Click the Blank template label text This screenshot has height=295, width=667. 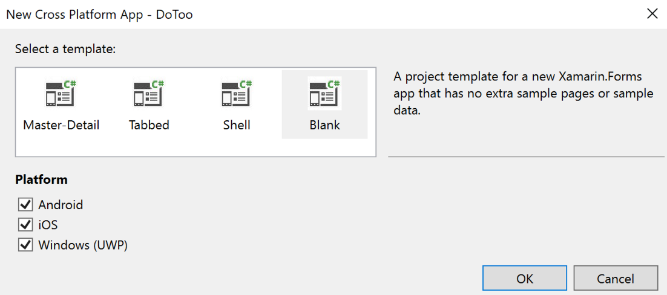[x=325, y=125]
